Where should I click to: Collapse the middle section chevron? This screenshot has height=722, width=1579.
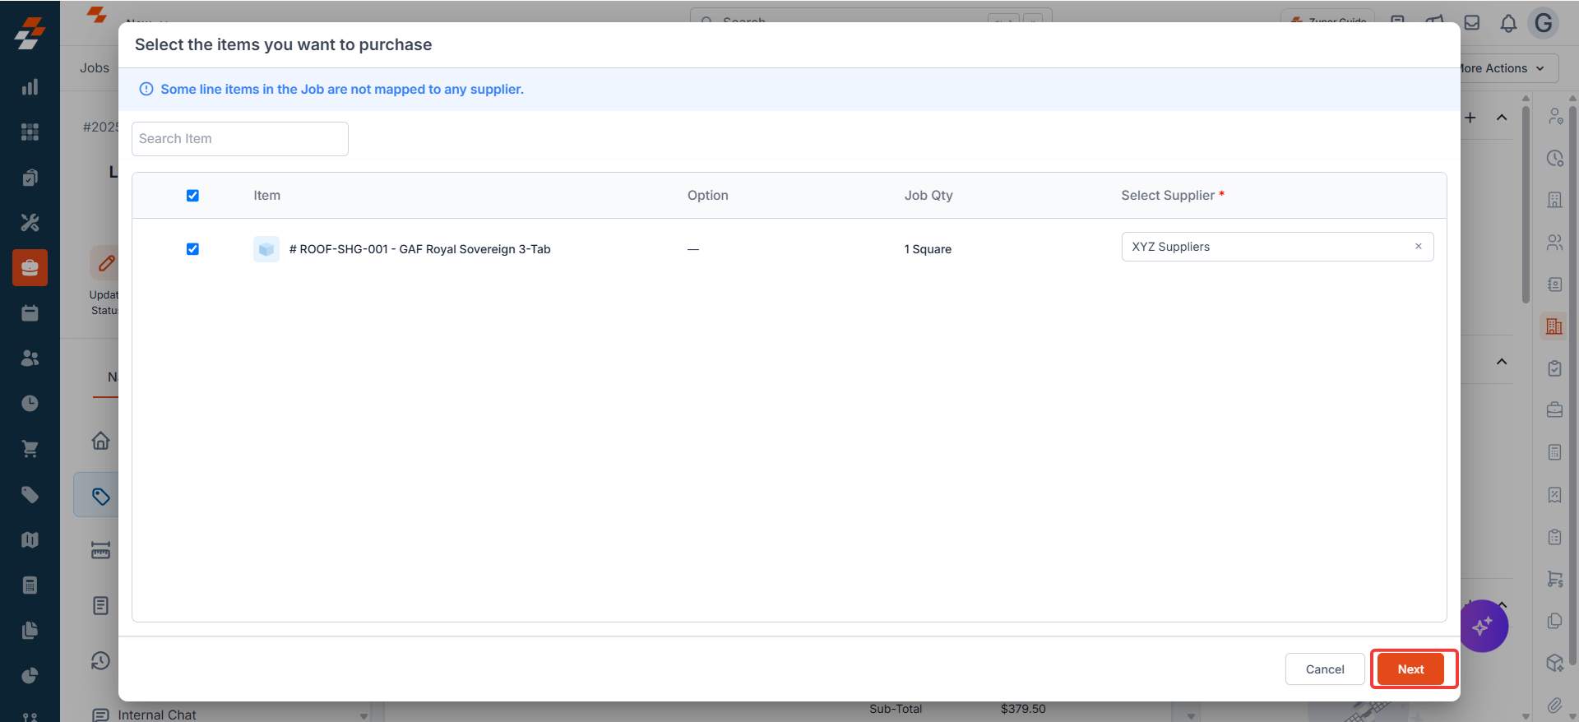(x=1502, y=362)
